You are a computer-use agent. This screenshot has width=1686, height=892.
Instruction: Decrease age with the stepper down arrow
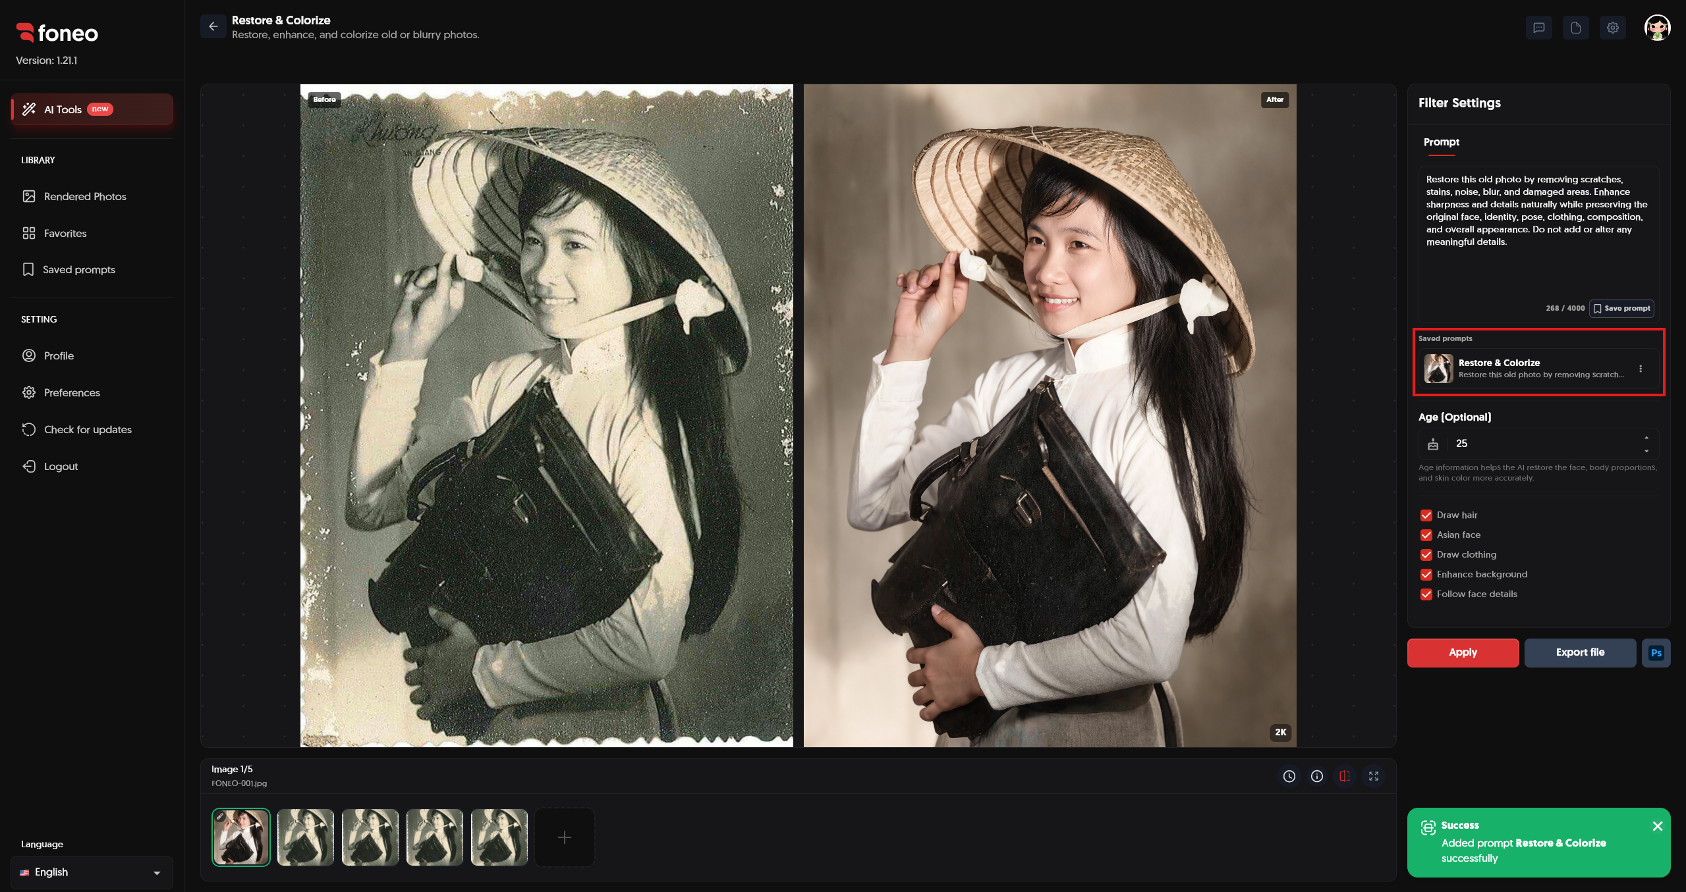1646,451
